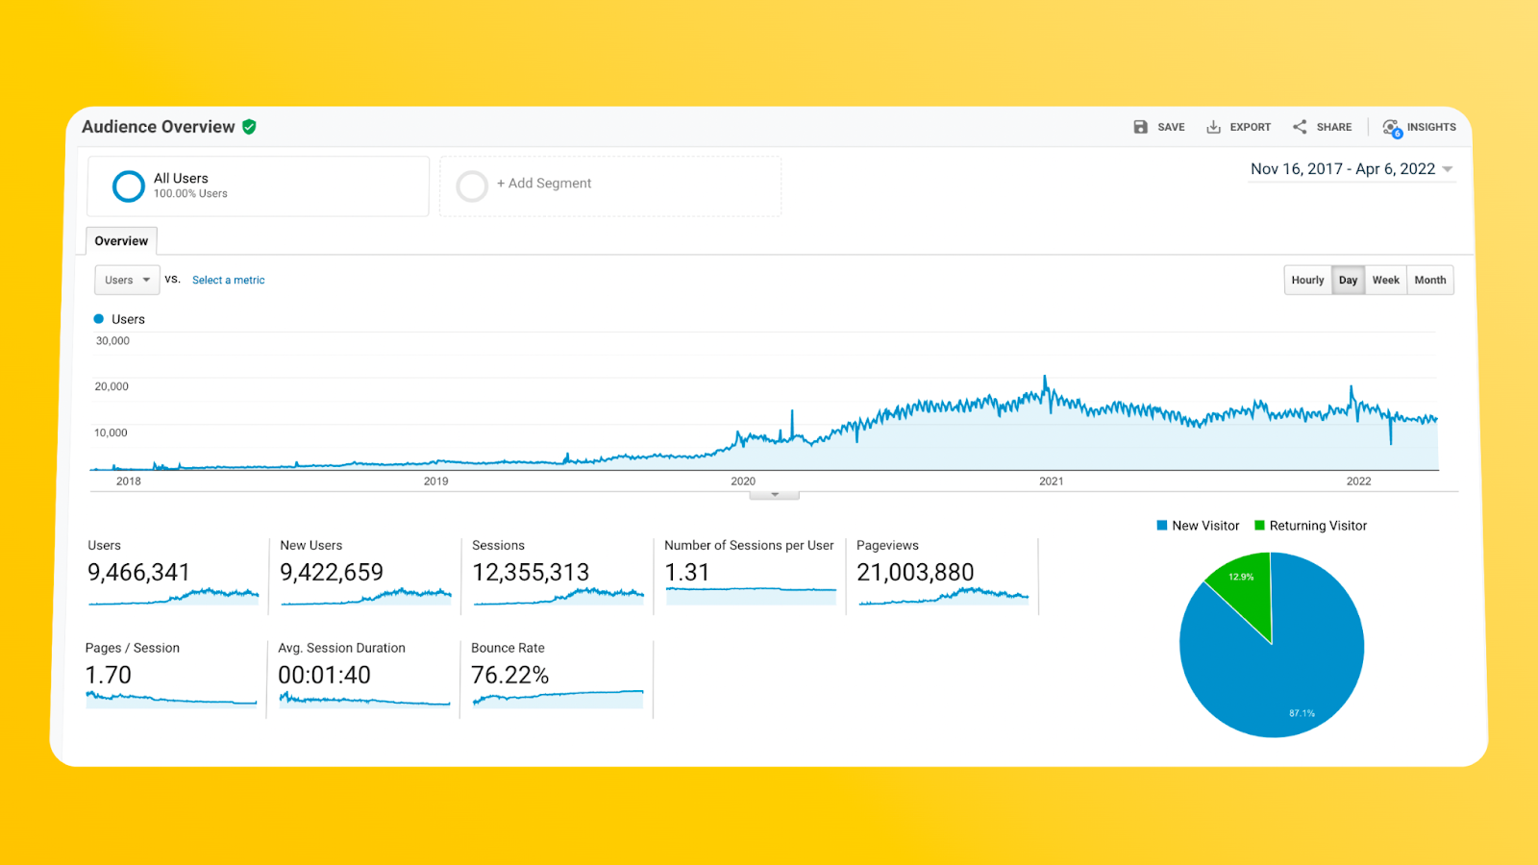Switch chart granularity to Month

pos(1430,280)
